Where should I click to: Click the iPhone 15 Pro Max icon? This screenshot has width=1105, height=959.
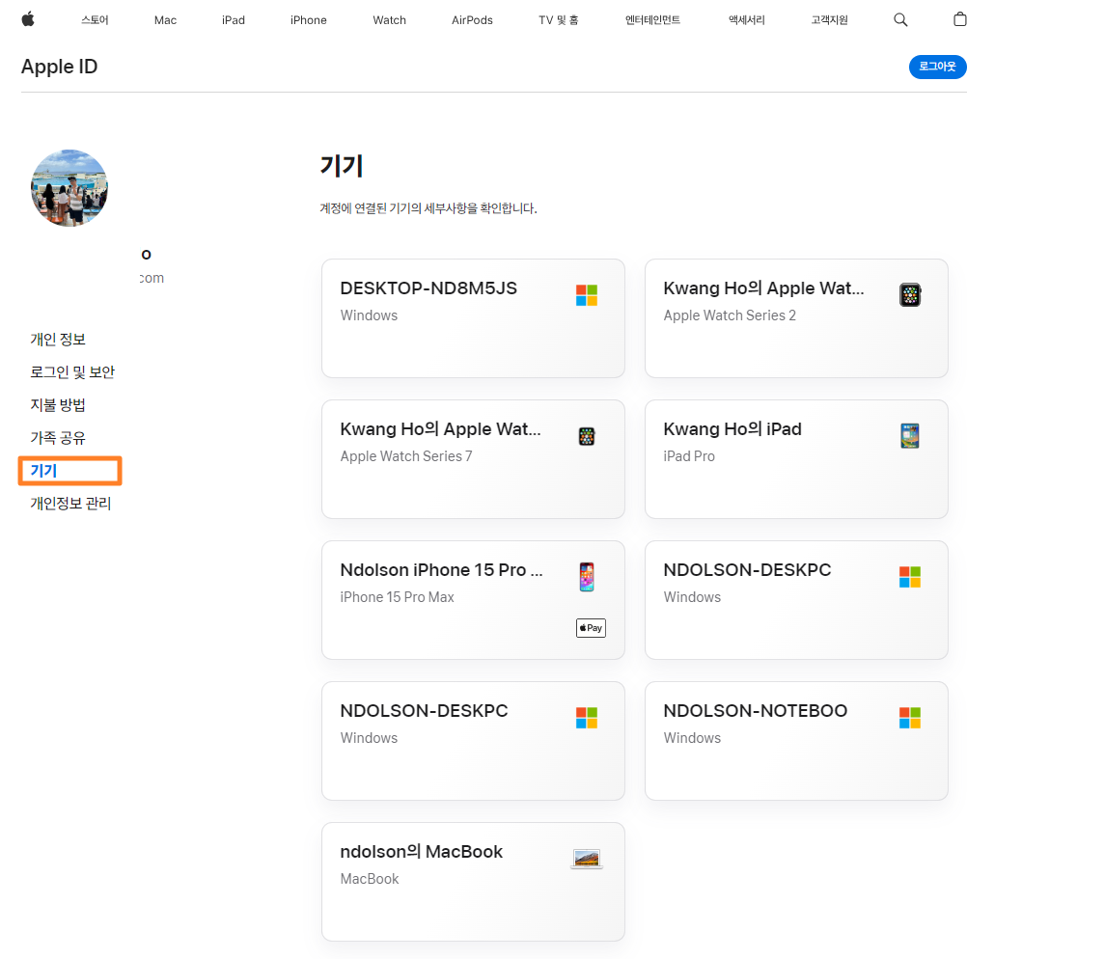[587, 577]
